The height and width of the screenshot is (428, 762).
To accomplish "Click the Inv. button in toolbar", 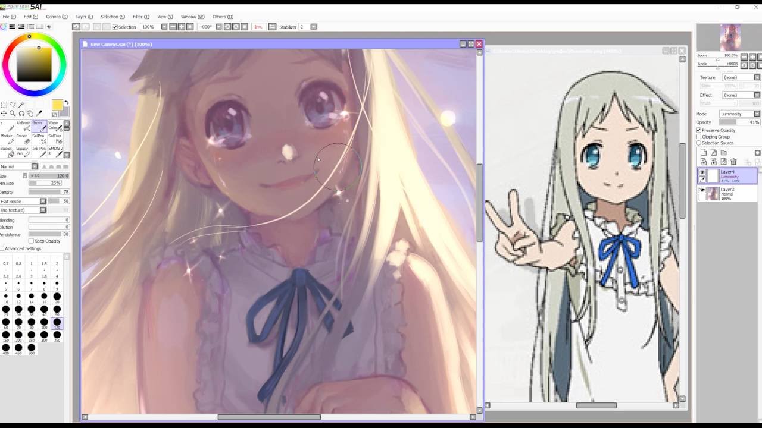I will tap(258, 27).
